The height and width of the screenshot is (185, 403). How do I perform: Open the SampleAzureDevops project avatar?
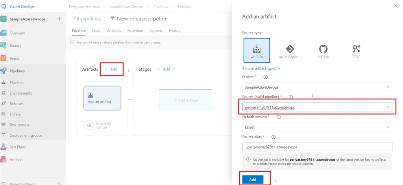[x=3, y=19]
